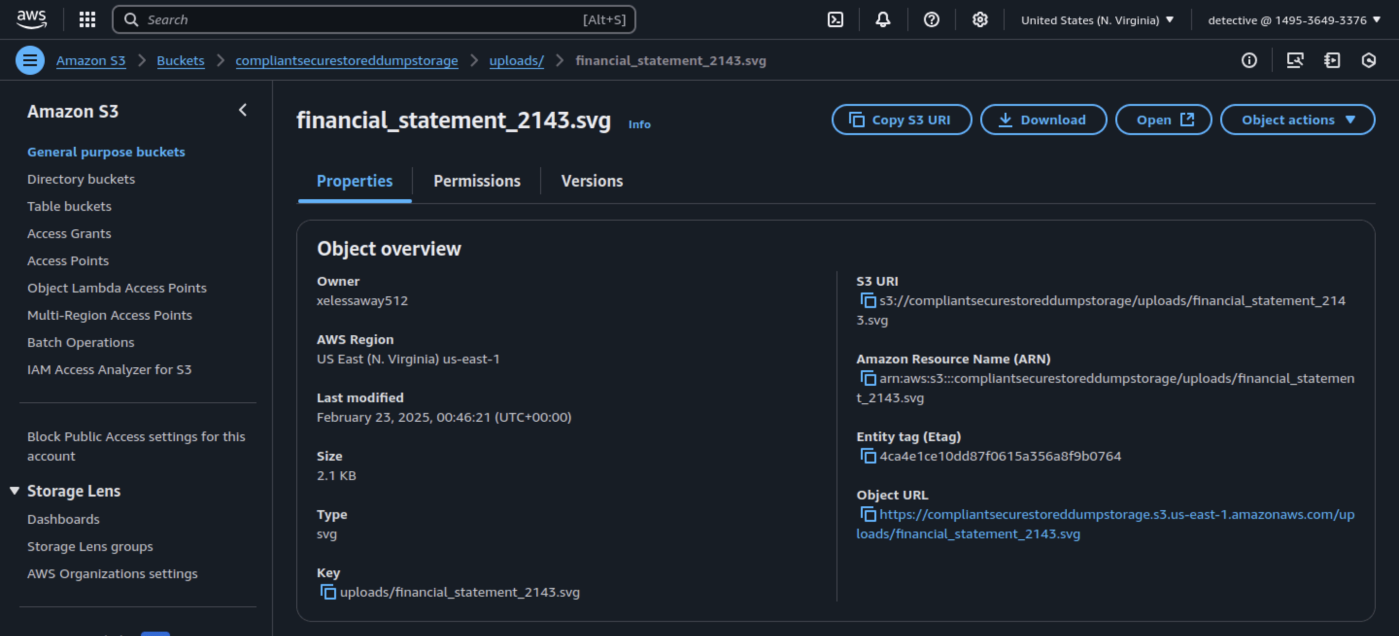Click the Info link beside title
1399x636 pixels.
click(639, 124)
